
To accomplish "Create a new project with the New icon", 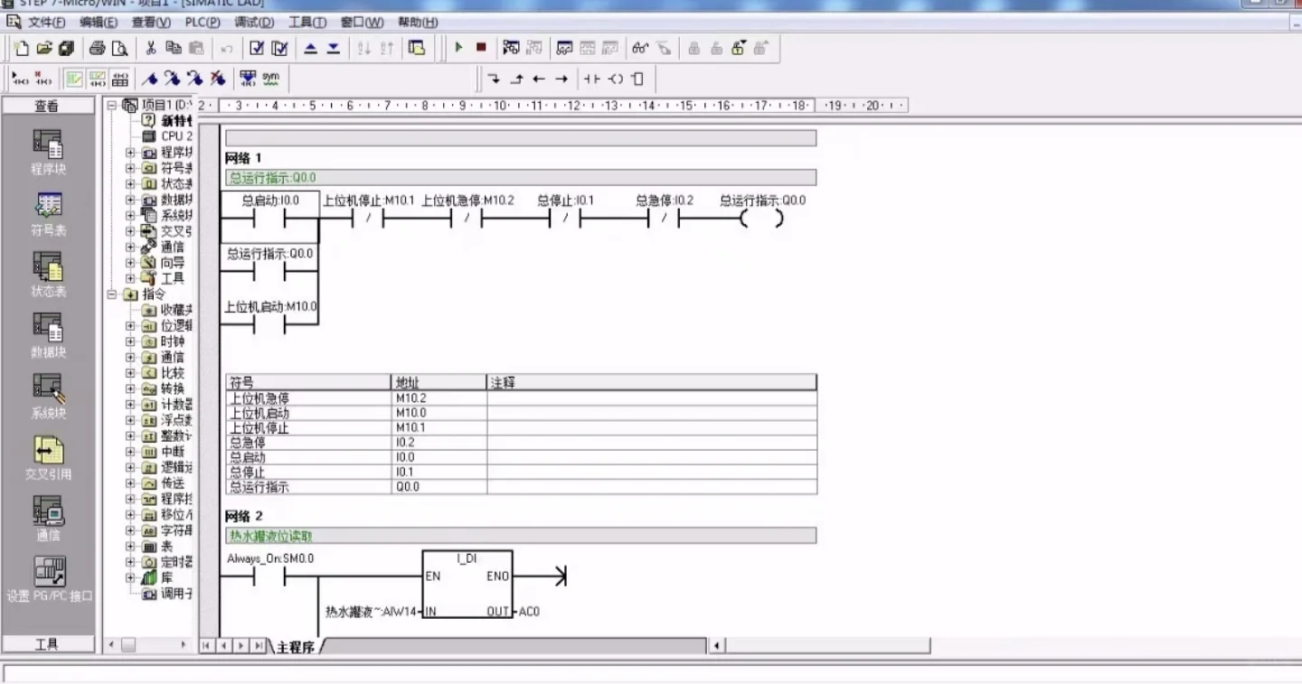I will coord(22,49).
